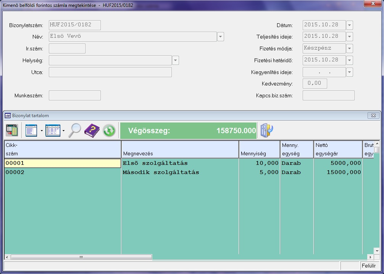Image resolution: width=384 pixels, height=274 pixels.
Task: Click the Mennyiség column header
Action: (x=259, y=149)
